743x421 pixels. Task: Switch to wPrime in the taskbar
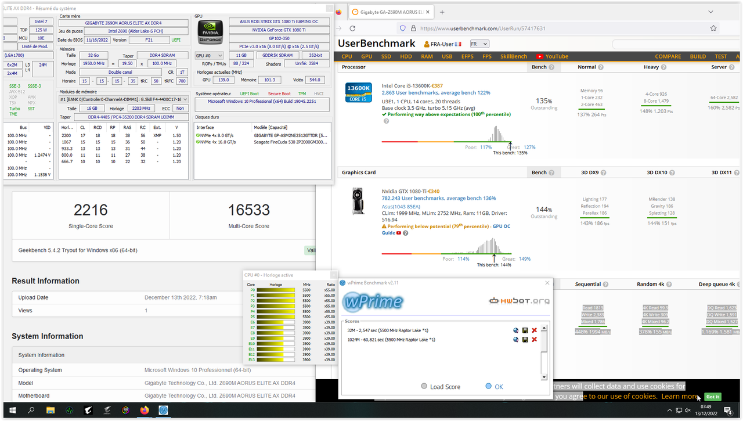click(x=163, y=410)
